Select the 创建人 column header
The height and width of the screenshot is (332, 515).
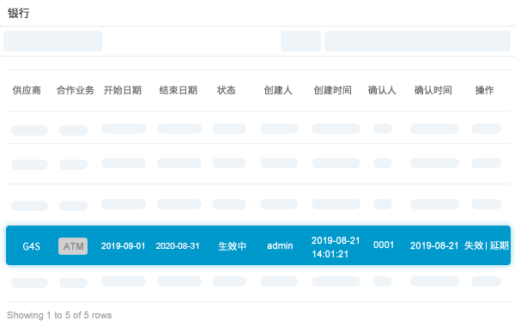(278, 90)
